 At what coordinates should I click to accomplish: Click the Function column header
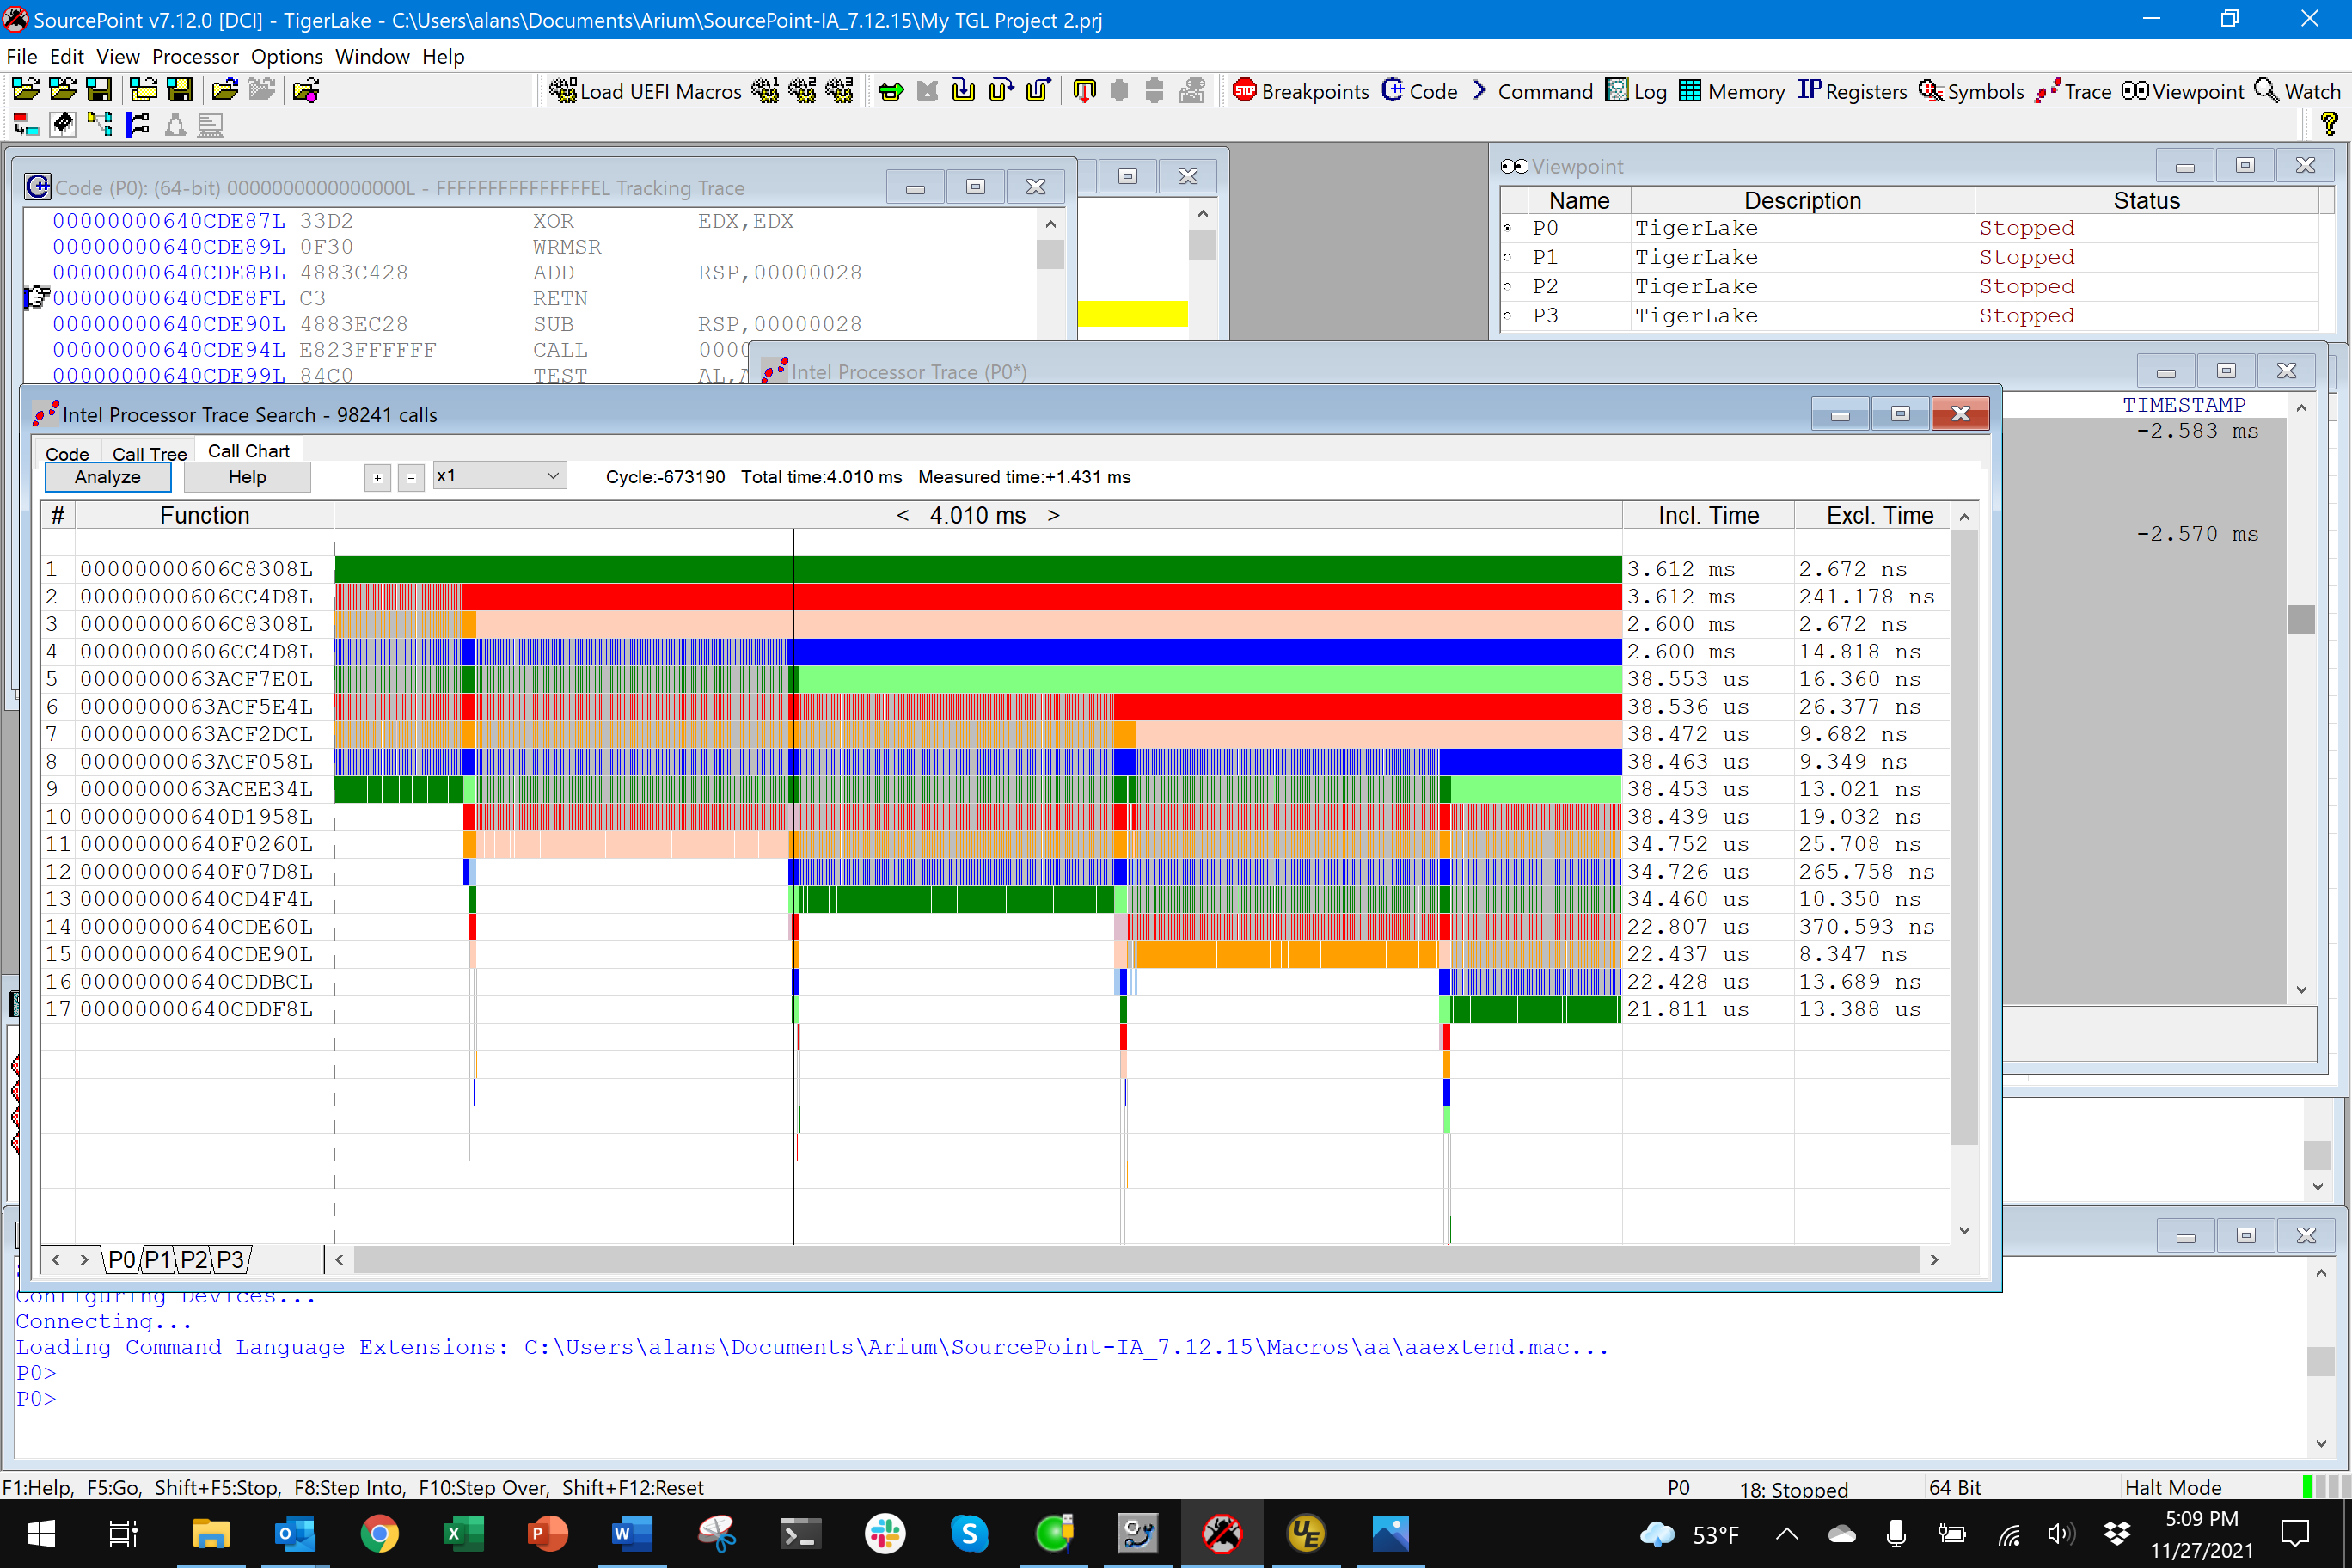(x=204, y=515)
